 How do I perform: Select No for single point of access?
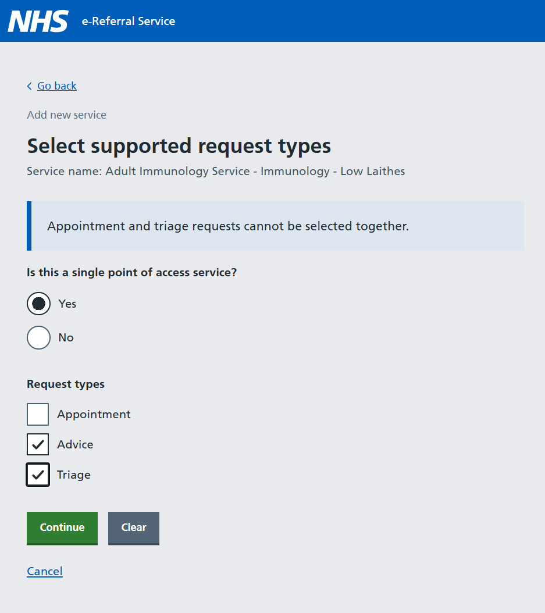[39, 337]
